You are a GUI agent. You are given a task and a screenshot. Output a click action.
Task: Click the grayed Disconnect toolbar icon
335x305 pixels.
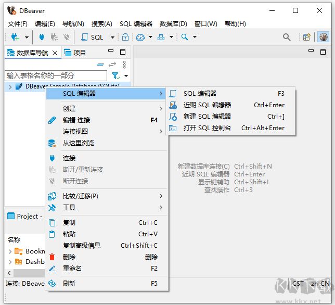67,37
